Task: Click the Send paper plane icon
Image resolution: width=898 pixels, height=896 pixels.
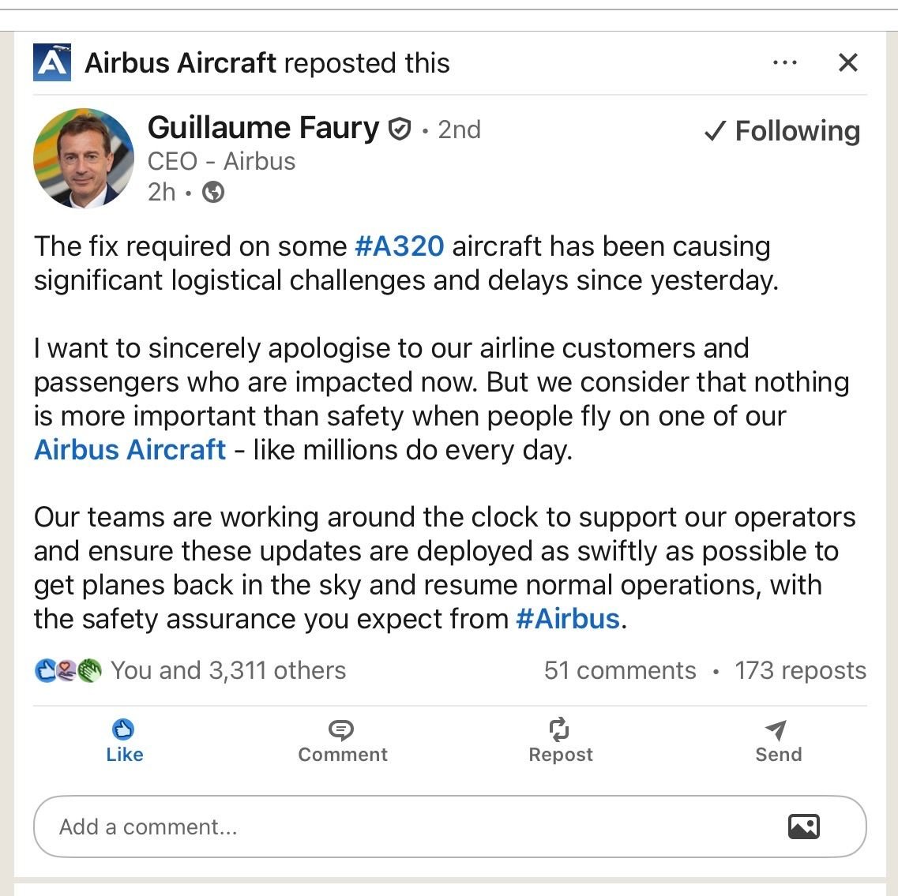Action: coord(777,729)
